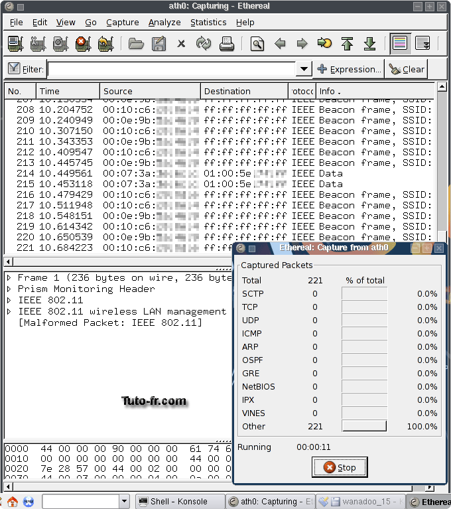Close capture file X icon
The image size is (451, 509).
pyautogui.click(x=181, y=44)
